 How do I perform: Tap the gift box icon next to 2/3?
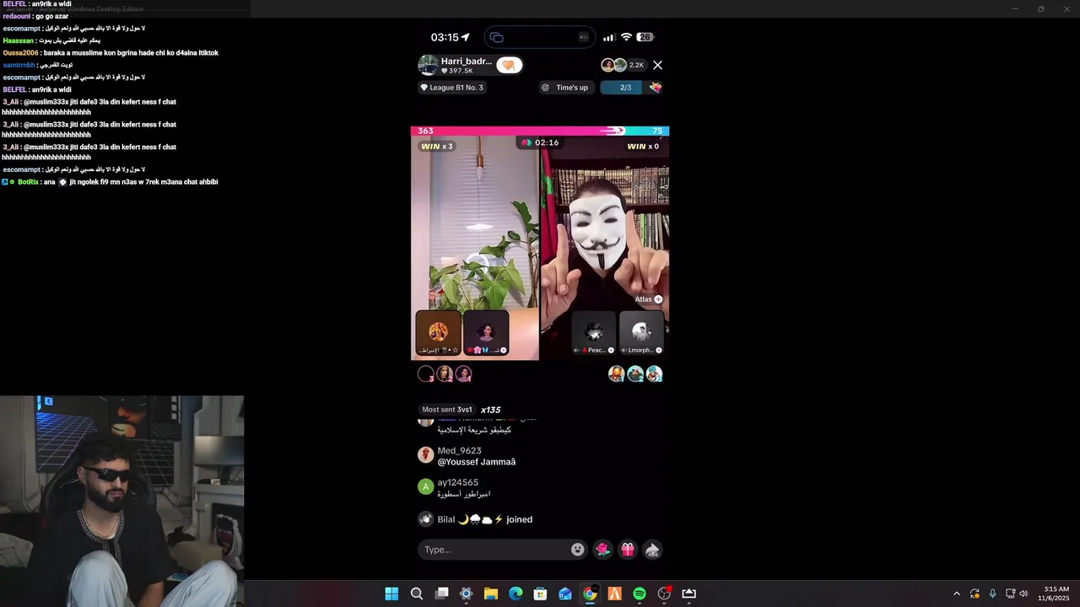(656, 88)
